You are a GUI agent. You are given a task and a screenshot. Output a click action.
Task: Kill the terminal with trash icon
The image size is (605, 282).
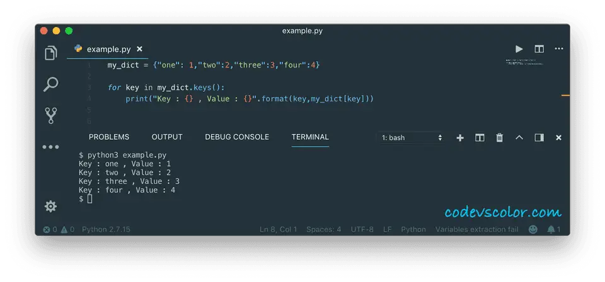500,137
